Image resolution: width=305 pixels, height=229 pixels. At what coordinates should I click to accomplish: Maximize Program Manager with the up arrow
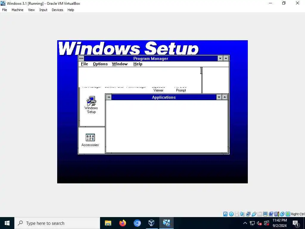coord(226,58)
